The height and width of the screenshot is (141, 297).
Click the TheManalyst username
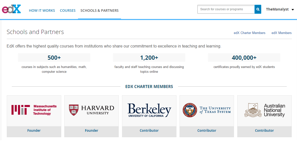pos(277,9)
